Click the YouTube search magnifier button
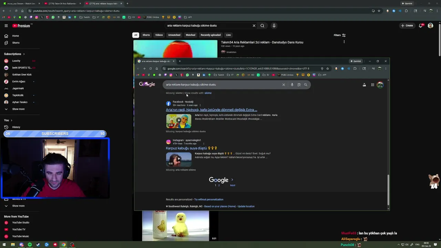 (262, 25)
